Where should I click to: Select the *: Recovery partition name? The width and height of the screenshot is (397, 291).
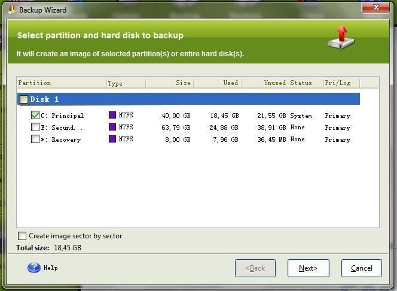tap(61, 140)
